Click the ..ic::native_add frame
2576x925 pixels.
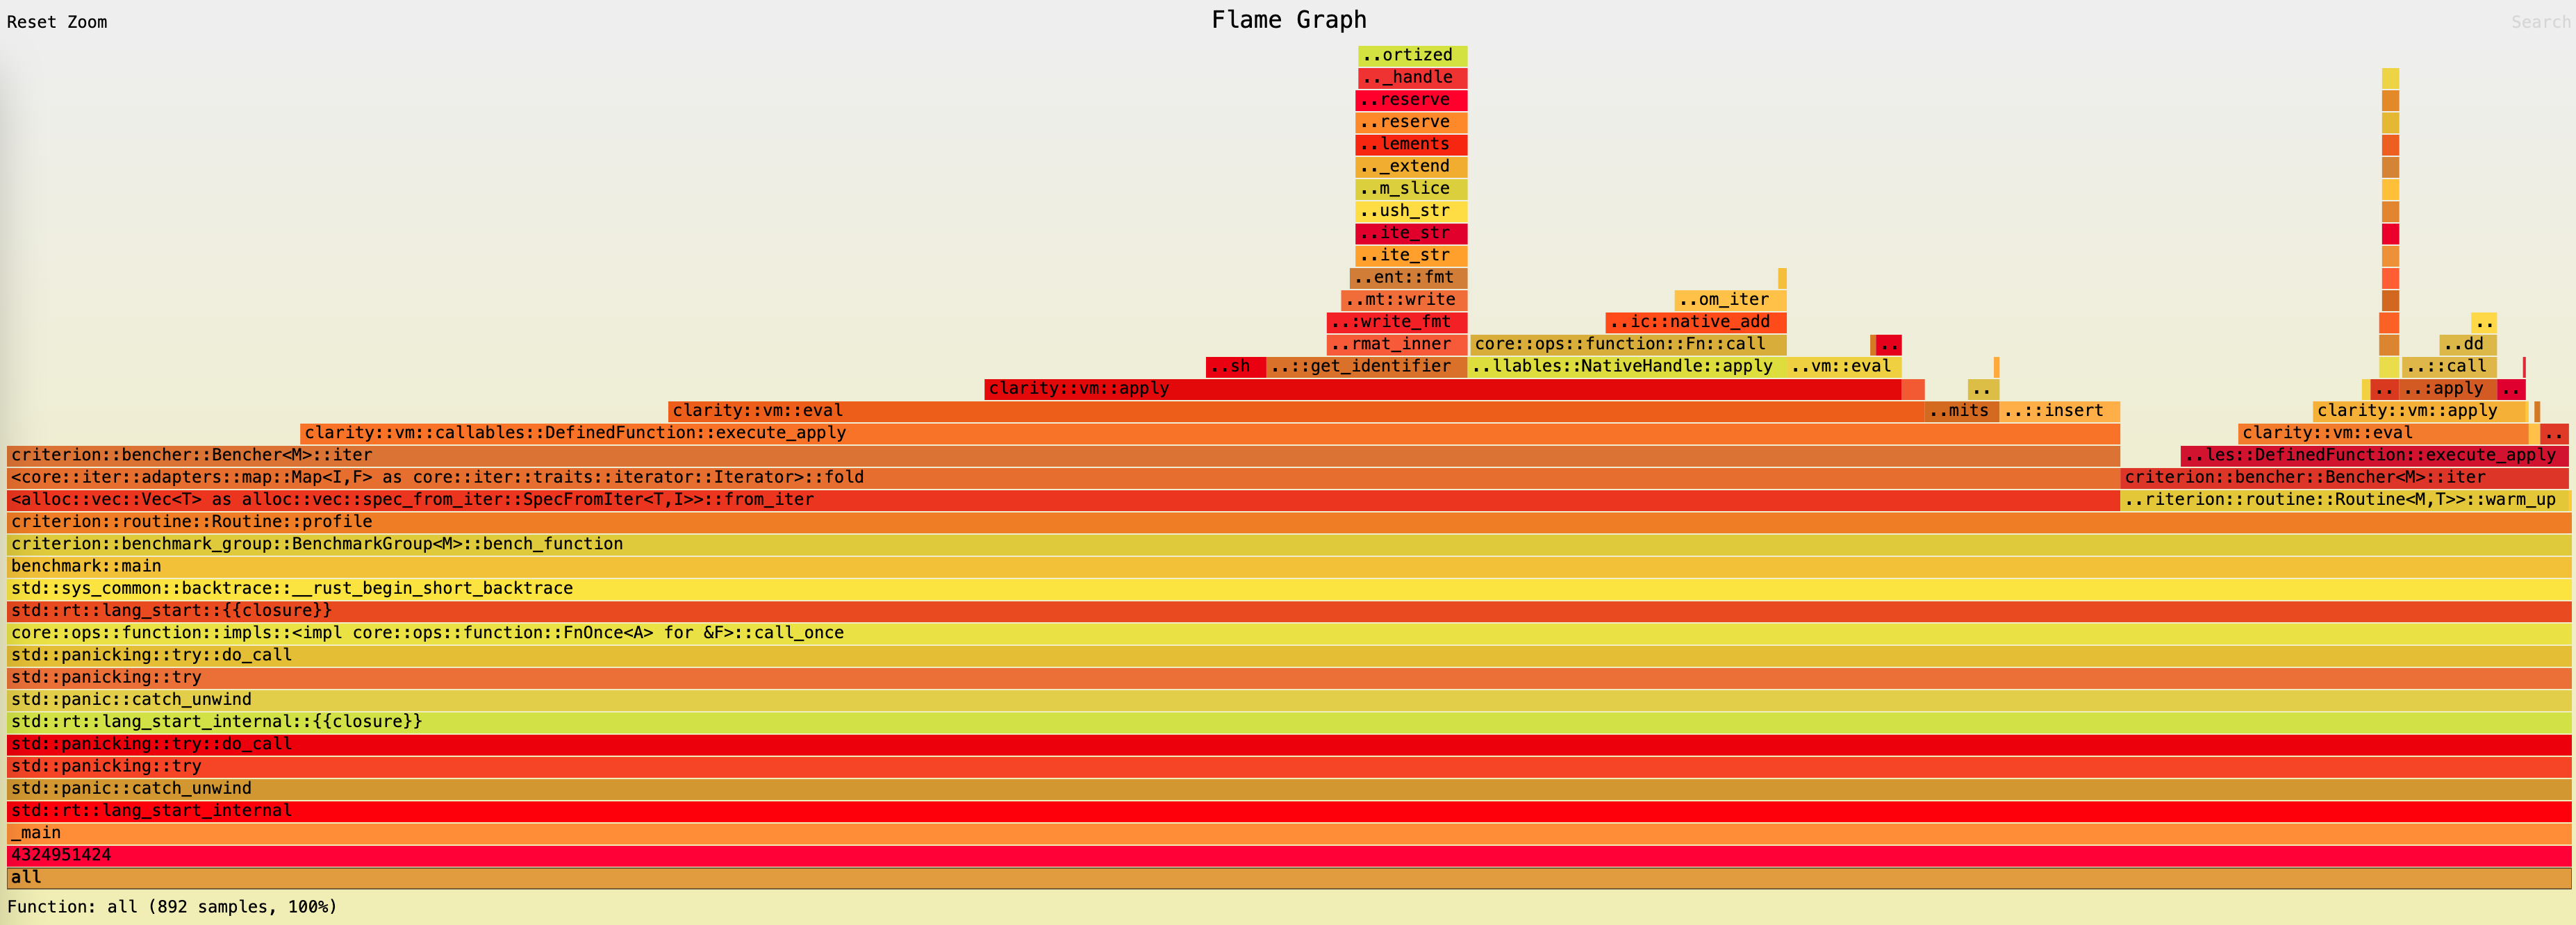(1695, 322)
